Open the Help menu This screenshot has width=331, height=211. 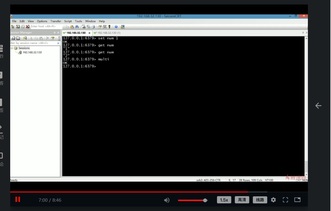102,21
